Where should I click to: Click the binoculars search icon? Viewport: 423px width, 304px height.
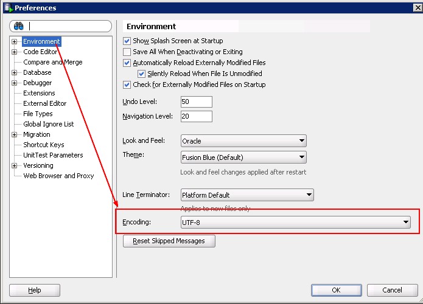(x=18, y=27)
